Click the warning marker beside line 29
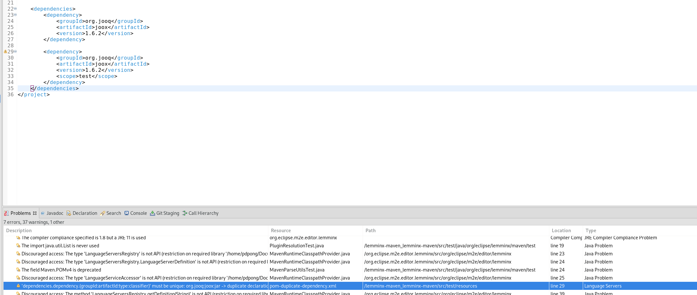The width and height of the screenshot is (697, 295). (x=5, y=52)
